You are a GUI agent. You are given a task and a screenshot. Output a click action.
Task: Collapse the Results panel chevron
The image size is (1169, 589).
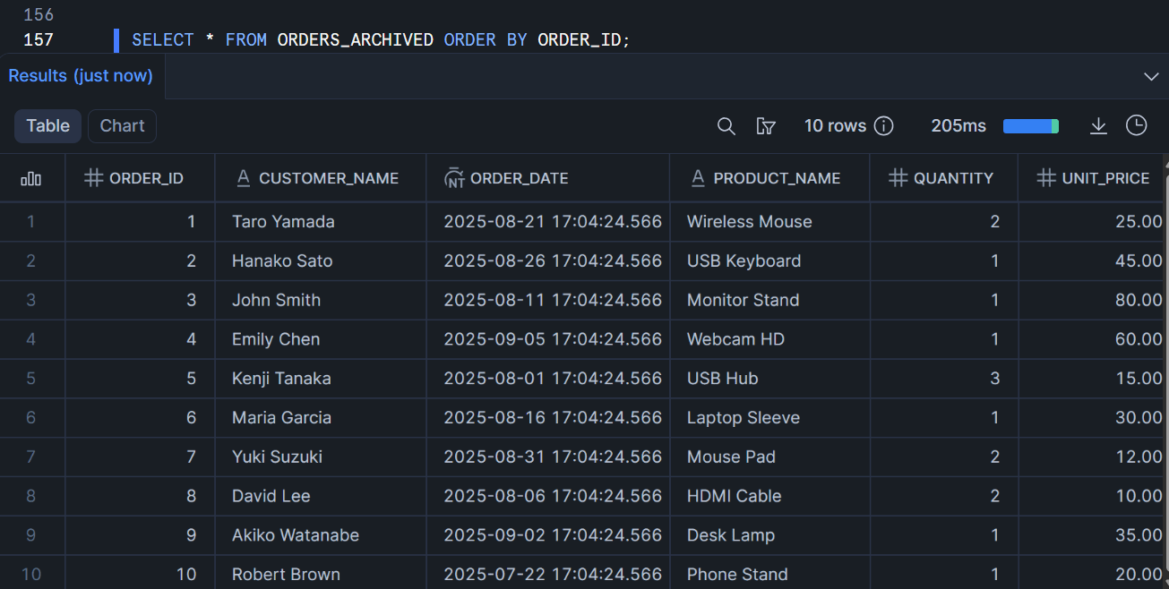(x=1151, y=77)
